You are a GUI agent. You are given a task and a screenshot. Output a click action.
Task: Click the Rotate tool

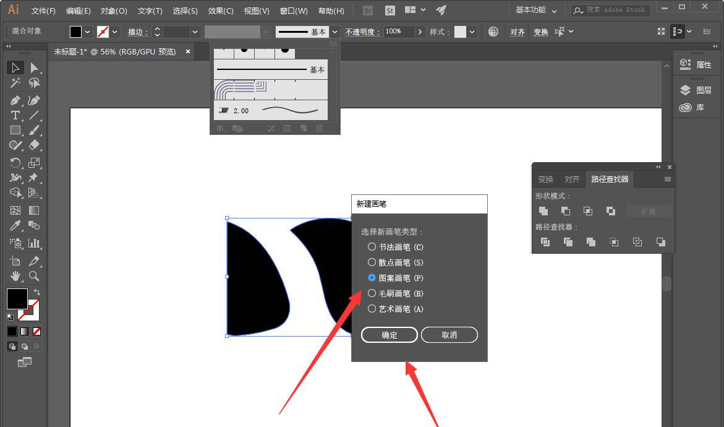15,163
